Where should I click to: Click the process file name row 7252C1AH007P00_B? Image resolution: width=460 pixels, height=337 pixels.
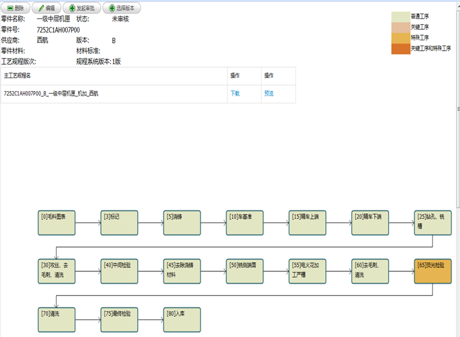51,94
